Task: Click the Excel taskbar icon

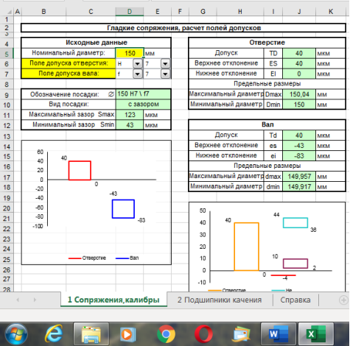Action: (316, 334)
